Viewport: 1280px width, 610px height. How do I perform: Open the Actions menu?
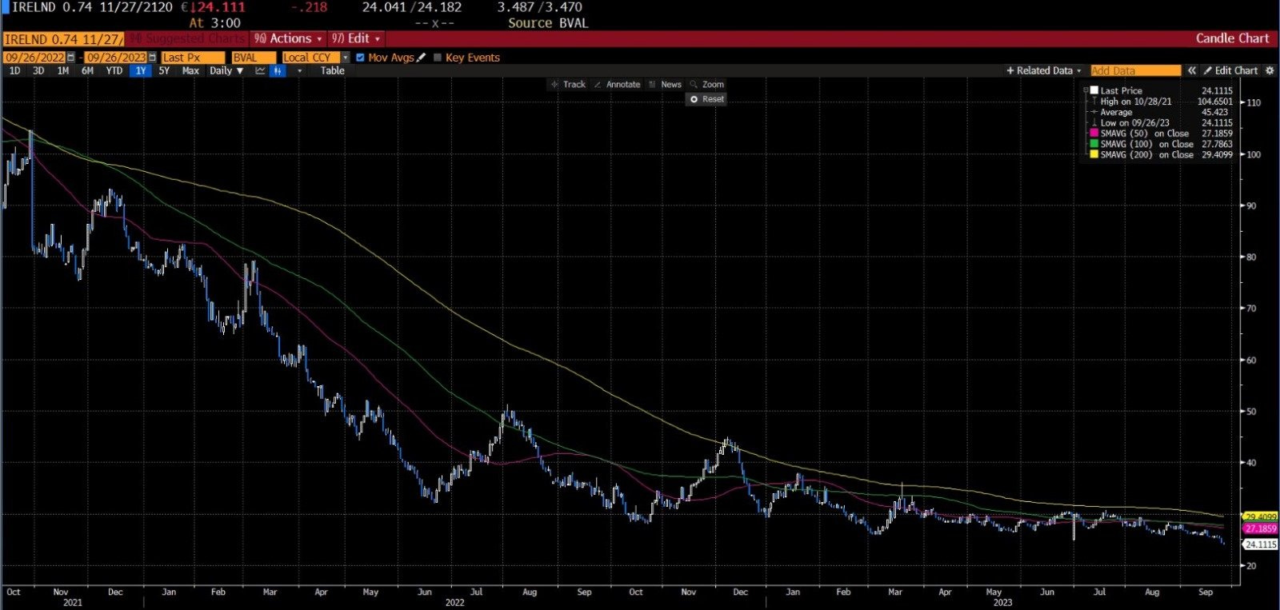(x=288, y=38)
